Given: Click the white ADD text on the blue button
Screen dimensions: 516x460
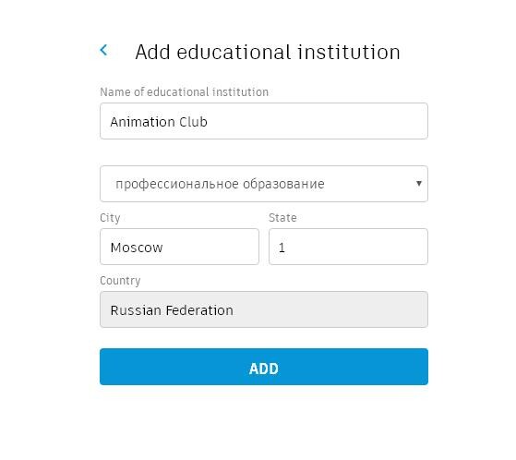Looking at the screenshot, I should (x=264, y=369).
